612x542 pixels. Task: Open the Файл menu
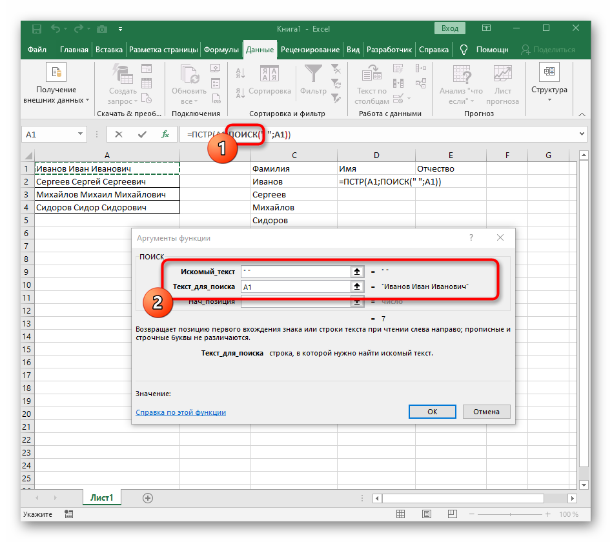point(37,50)
